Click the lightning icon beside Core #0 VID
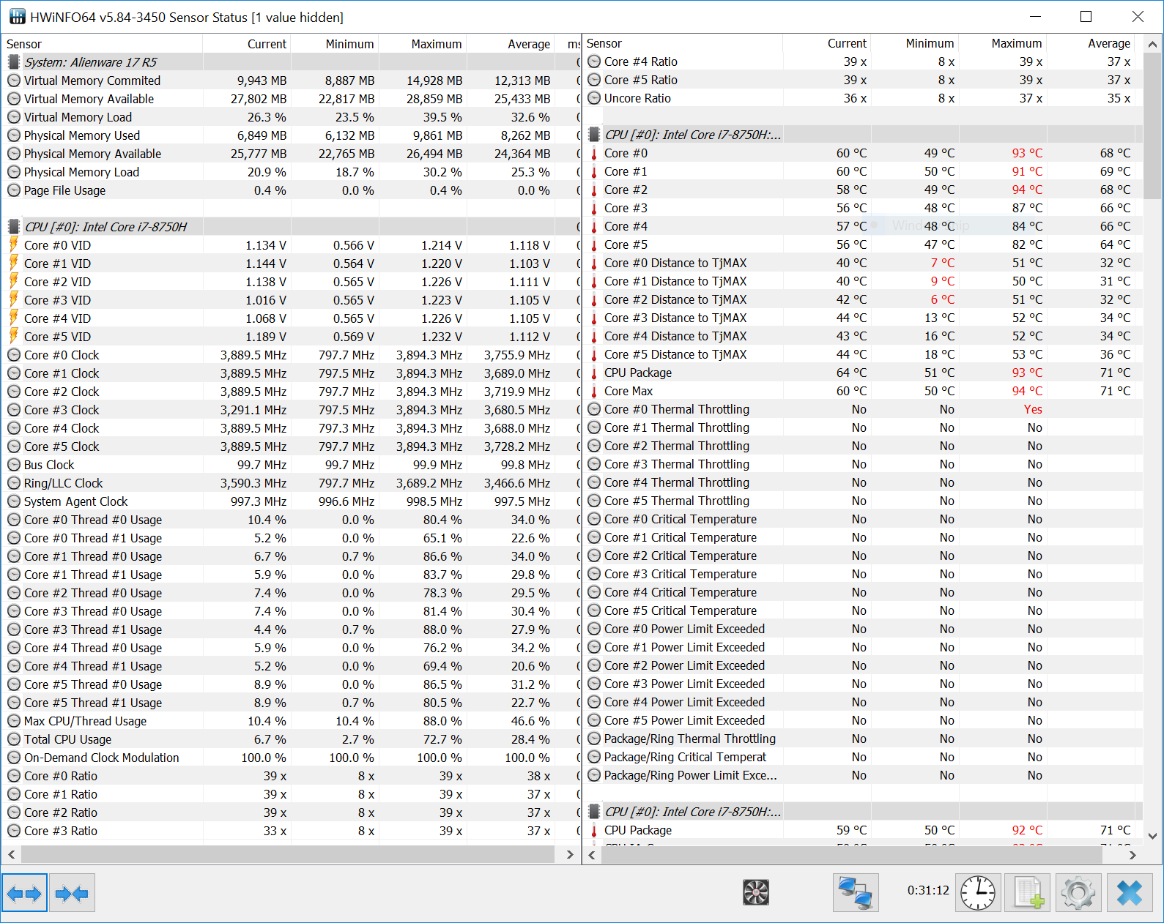The width and height of the screenshot is (1164, 923). tap(13, 244)
